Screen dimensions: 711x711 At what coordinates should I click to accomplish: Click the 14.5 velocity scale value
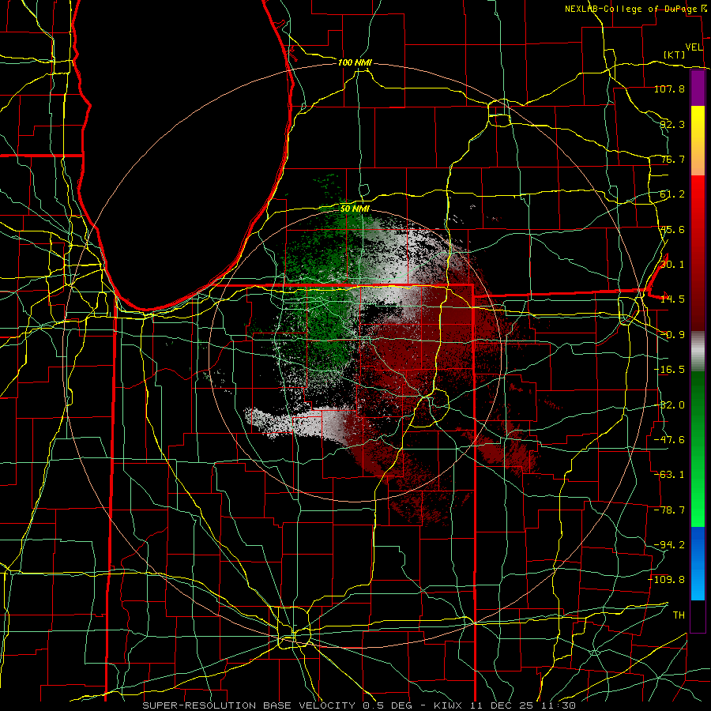pos(672,299)
